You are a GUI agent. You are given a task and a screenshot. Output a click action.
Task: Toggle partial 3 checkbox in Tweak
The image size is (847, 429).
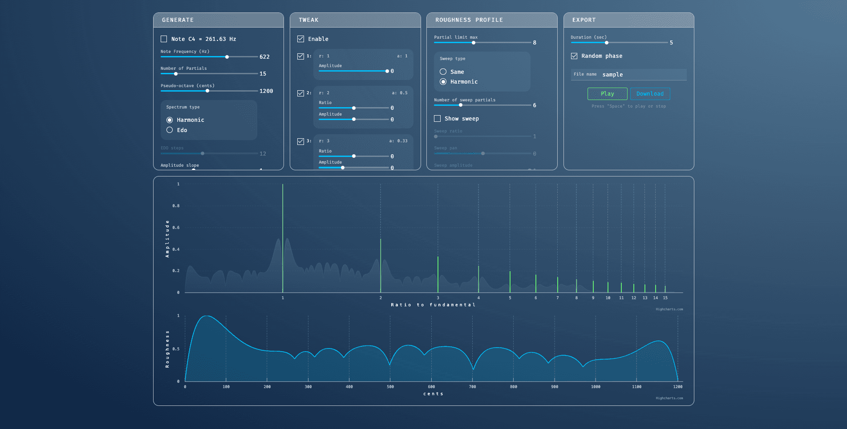coord(301,141)
